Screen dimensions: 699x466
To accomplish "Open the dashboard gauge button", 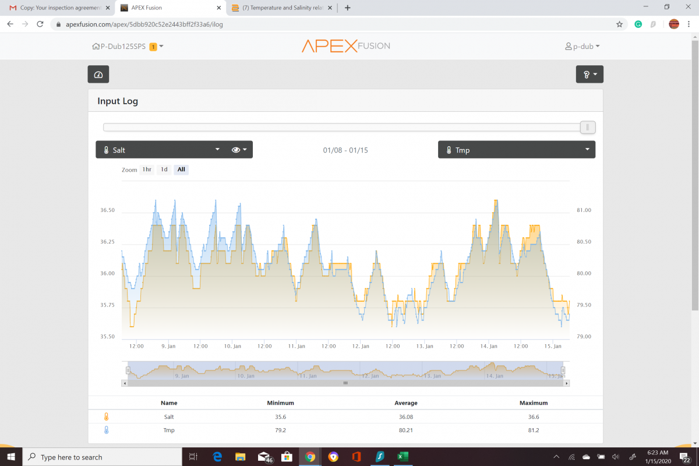I will (98, 75).
